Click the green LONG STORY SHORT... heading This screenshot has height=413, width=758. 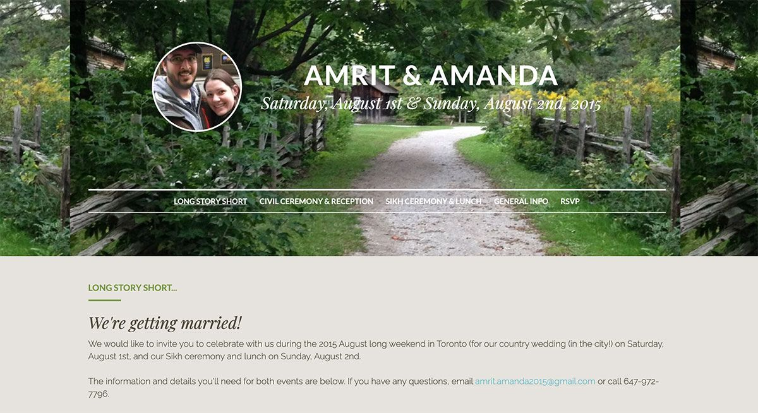click(133, 288)
